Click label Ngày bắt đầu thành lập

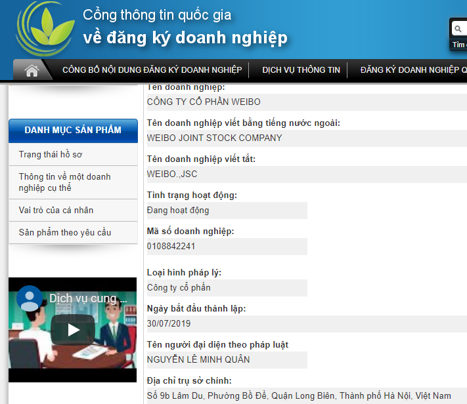pos(196,309)
